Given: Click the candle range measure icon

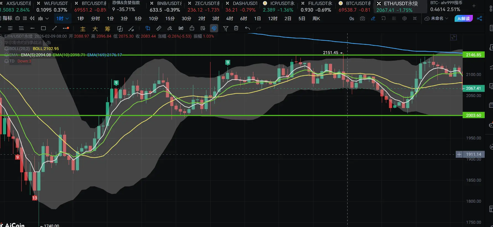Looking at the screenshot, I should (x=181, y=28).
